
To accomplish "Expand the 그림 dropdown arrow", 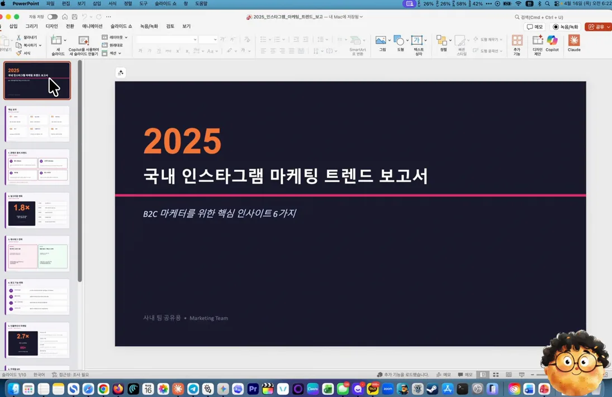I will point(390,40).
